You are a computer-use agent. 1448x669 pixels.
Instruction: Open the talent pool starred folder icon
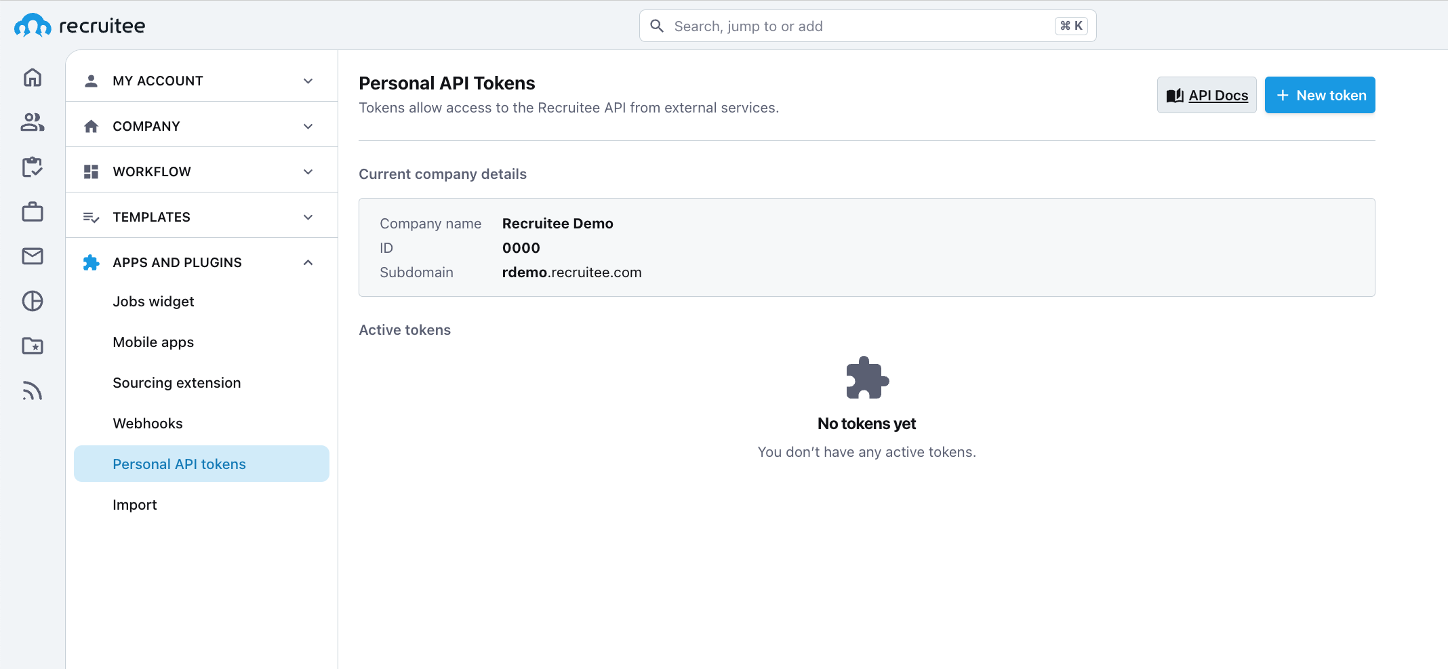[33, 346]
